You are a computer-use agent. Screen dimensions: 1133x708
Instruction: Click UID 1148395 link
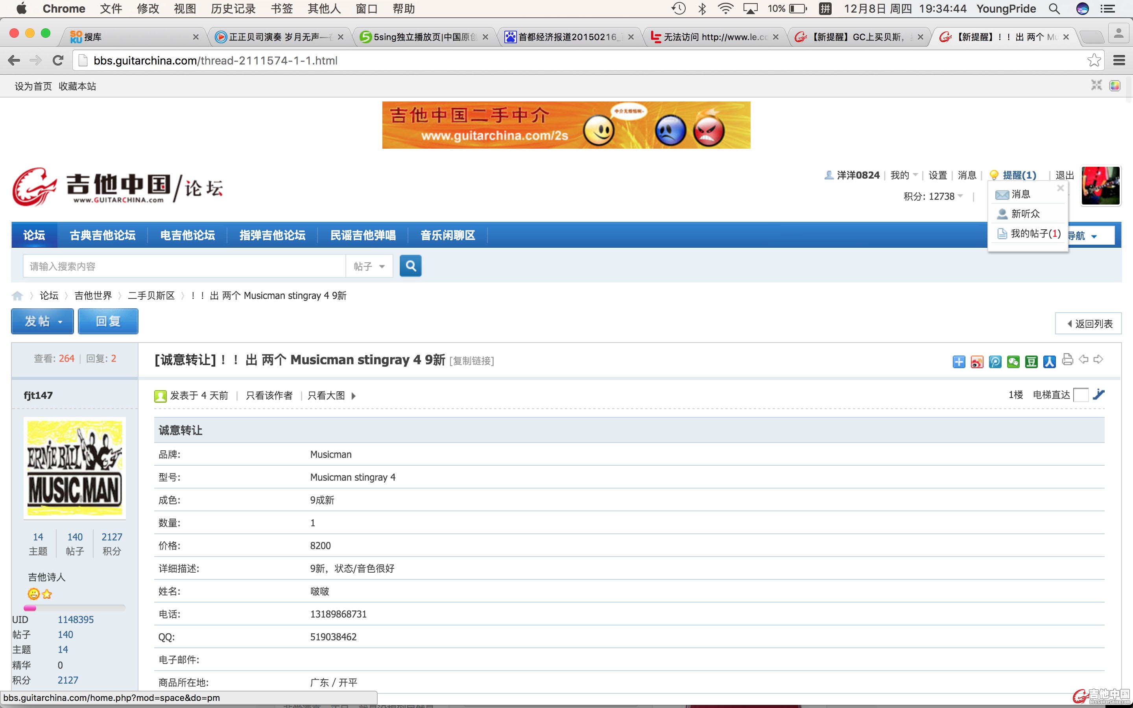[x=76, y=619]
